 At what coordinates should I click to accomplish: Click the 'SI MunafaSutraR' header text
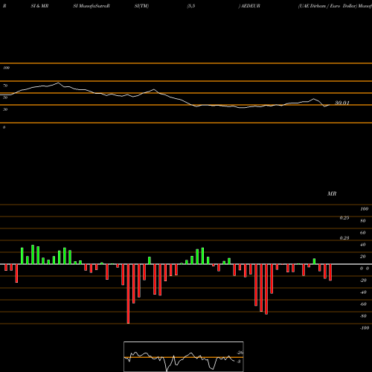92,6
